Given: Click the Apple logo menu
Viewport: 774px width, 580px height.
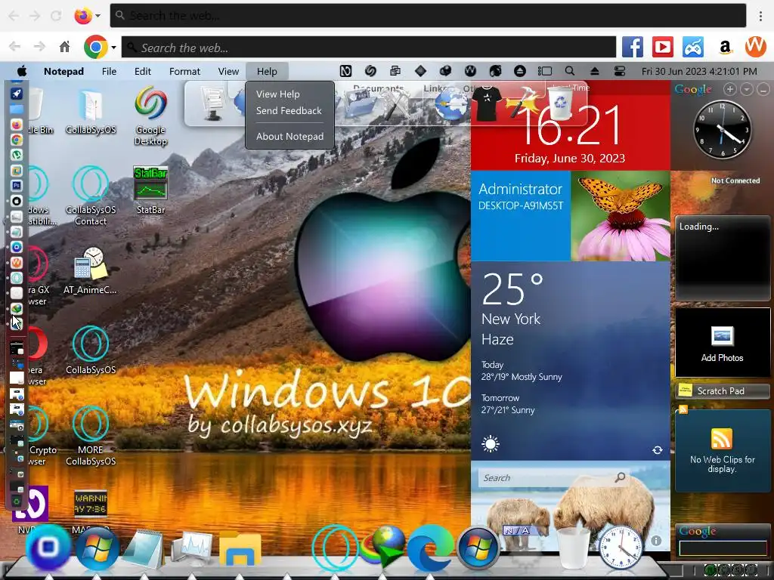Looking at the screenshot, I should click(x=22, y=71).
